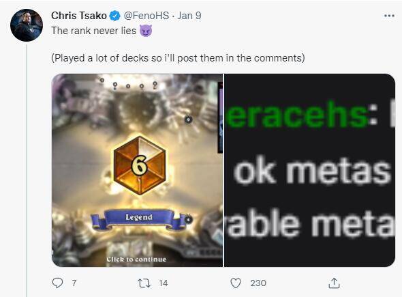Click the Chris Tsako display name
Viewport: 402px width, 297px height.
click(x=79, y=16)
